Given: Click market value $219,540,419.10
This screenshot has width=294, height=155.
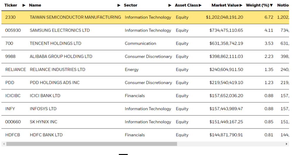Looking at the screenshot, I should 226,82.
